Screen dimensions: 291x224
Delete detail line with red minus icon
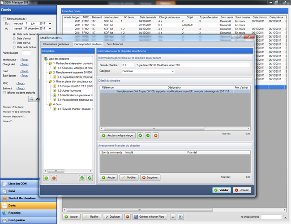tap(155, 135)
